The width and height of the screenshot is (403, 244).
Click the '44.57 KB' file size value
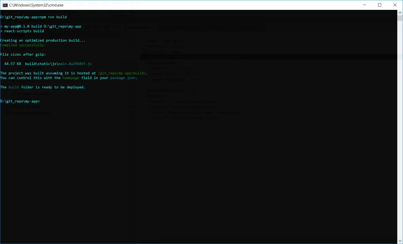pyautogui.click(x=13, y=64)
